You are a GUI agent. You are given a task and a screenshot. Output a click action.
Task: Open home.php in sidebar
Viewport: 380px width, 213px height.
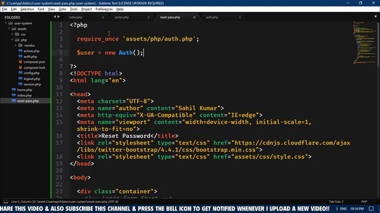[x=24, y=90]
